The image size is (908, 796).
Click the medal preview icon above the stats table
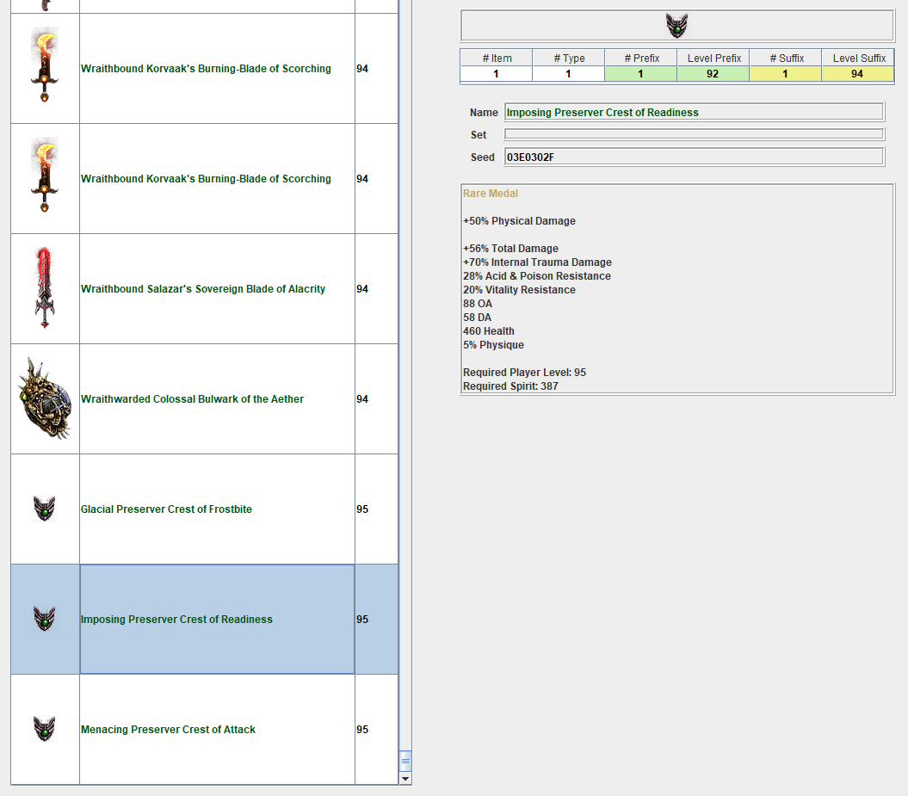pos(676,26)
